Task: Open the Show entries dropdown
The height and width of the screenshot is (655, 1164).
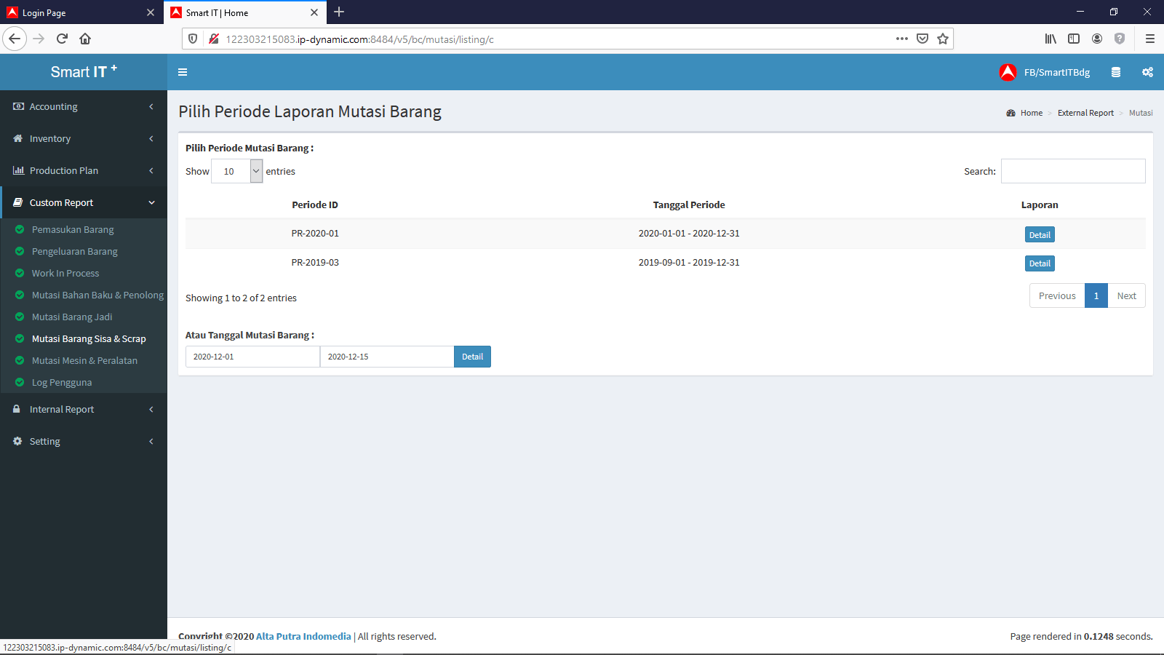Action: click(x=236, y=171)
